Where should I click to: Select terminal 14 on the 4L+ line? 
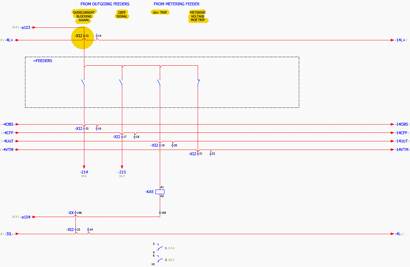[x=97, y=36]
